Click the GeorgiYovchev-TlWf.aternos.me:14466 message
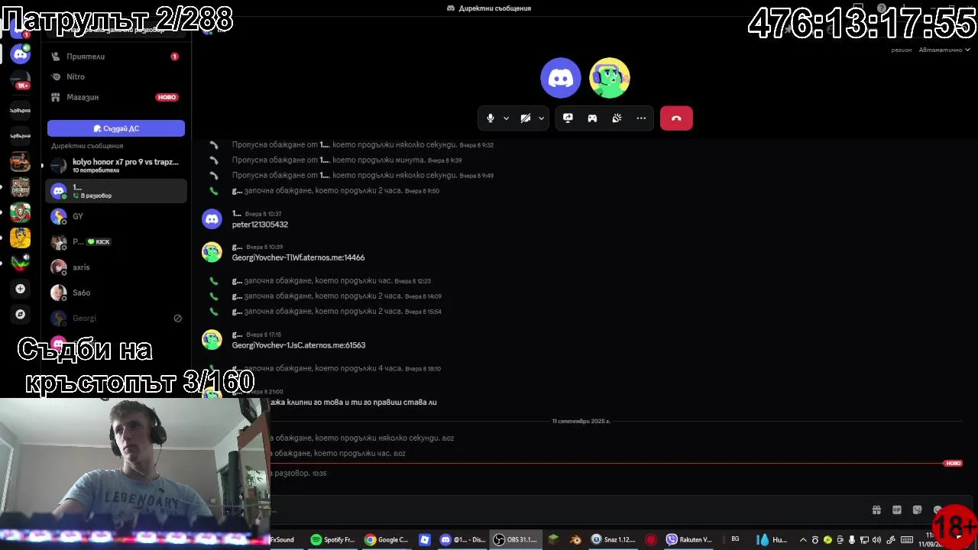This screenshot has height=550, width=978. click(298, 257)
